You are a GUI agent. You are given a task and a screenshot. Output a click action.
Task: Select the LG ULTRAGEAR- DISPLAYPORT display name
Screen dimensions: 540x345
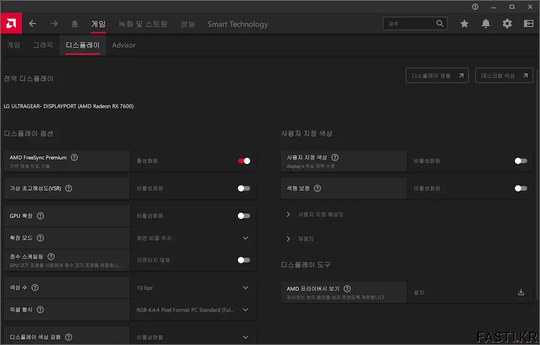click(x=69, y=106)
